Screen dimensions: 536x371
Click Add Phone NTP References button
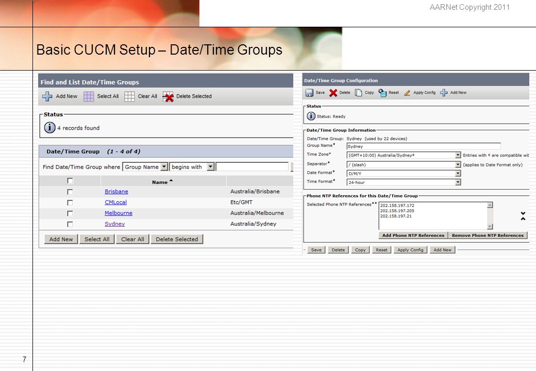pyautogui.click(x=413, y=235)
